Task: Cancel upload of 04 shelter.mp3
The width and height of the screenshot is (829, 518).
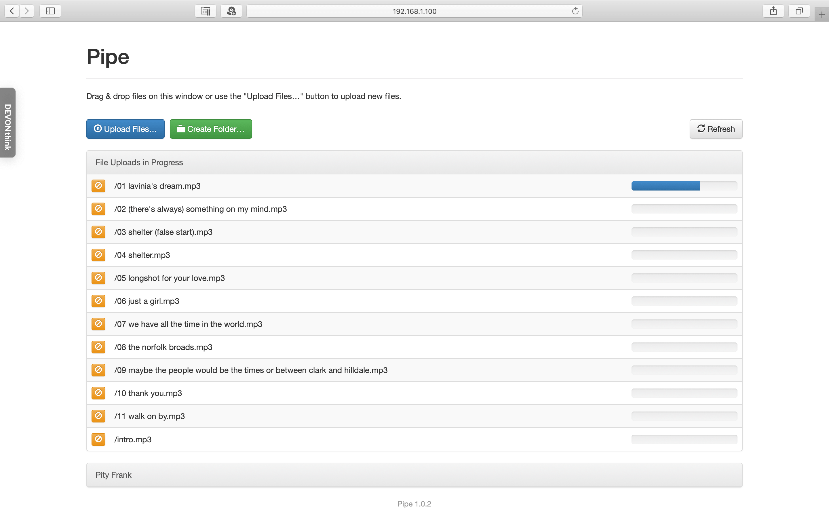Action: coord(98,255)
